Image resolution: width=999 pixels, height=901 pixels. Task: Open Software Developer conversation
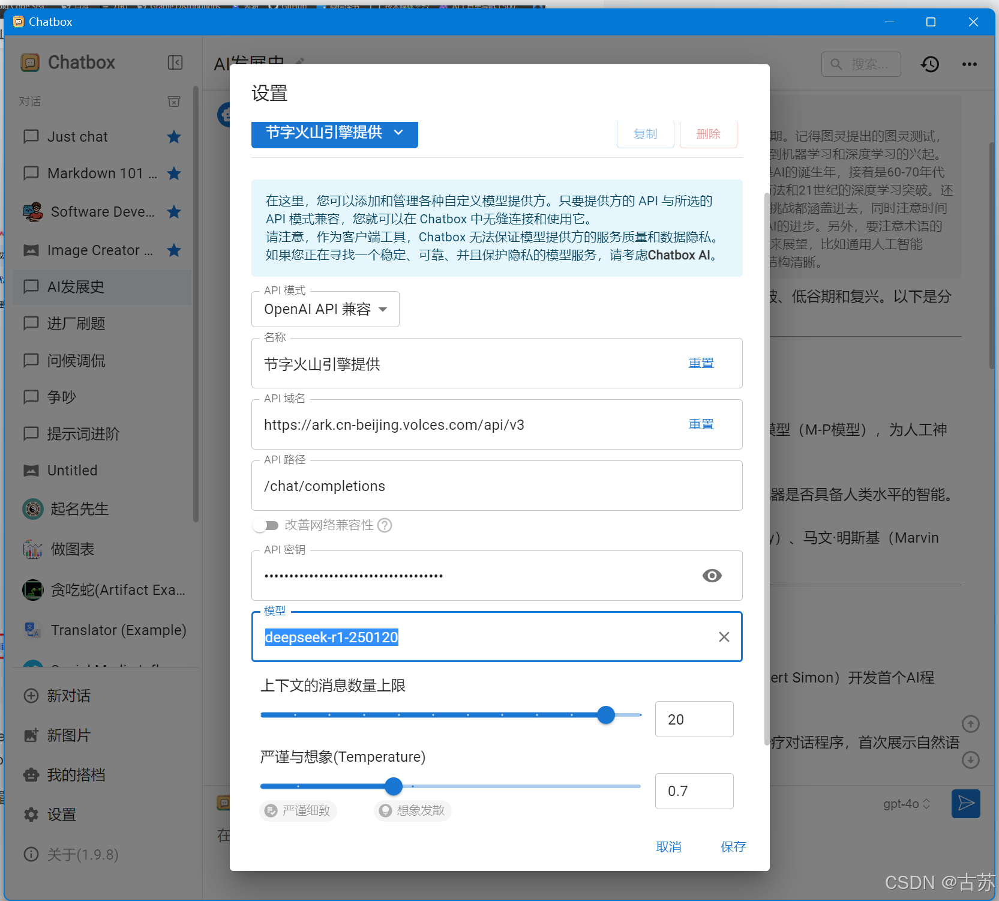[102, 212]
